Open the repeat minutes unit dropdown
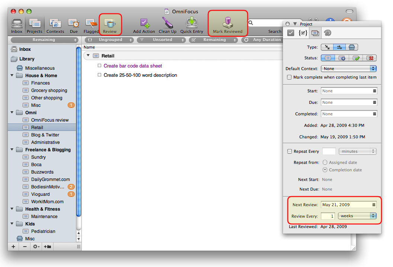Screen dimensions: 393x267 (357, 151)
